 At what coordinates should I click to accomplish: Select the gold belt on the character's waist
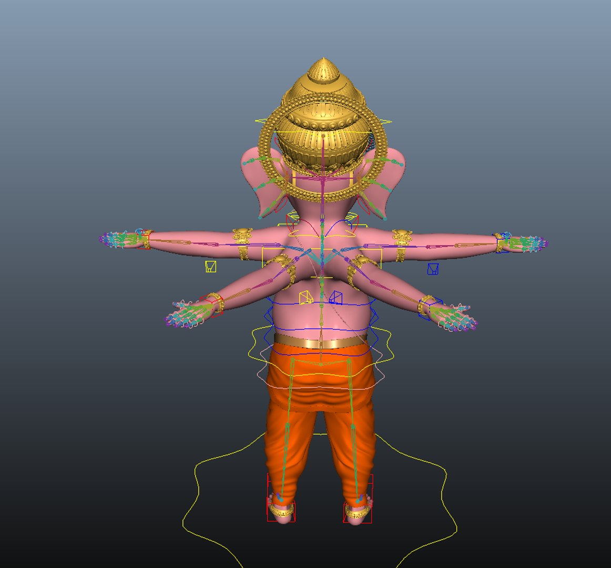pyautogui.click(x=320, y=341)
